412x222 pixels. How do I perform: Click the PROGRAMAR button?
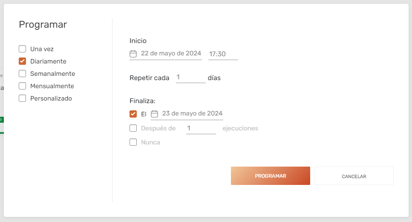pyautogui.click(x=271, y=176)
